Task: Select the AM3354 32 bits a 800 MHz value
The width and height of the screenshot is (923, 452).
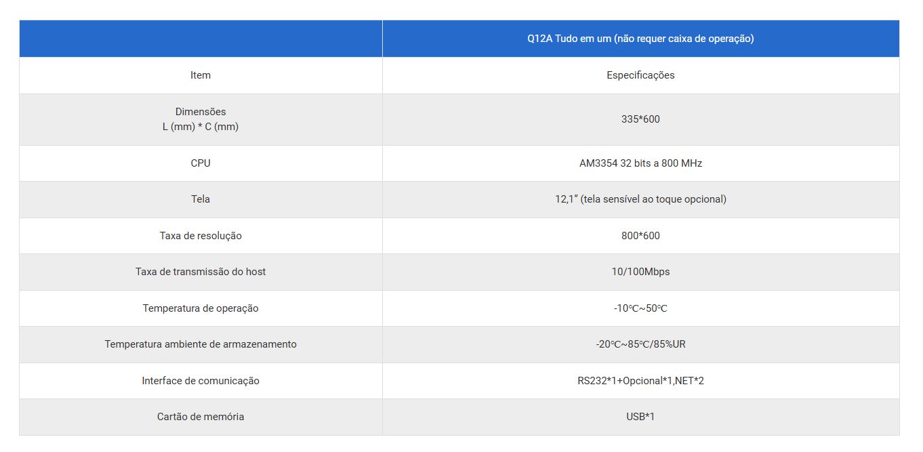Action: click(x=640, y=163)
